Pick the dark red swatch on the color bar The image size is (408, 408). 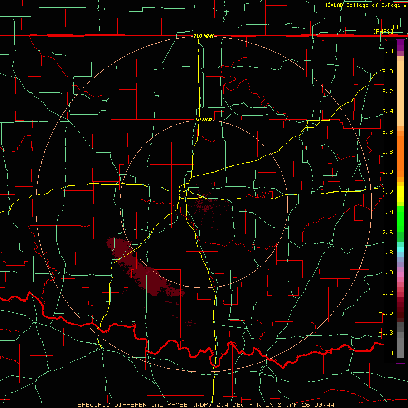tap(400, 310)
